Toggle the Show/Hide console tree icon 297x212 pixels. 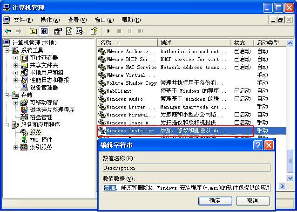pos(44,31)
